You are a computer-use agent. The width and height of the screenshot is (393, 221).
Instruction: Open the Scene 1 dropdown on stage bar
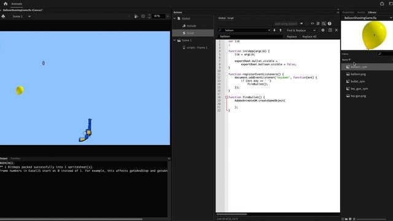[x=29, y=17]
